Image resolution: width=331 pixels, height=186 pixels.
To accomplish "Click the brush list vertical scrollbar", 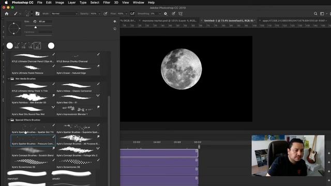I will point(109,141).
